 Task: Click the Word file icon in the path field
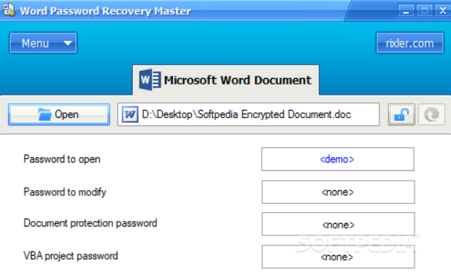[x=130, y=114]
